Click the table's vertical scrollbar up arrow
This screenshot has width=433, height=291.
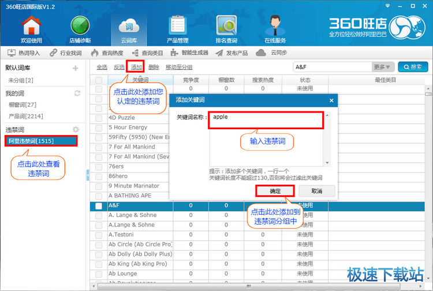(428, 88)
